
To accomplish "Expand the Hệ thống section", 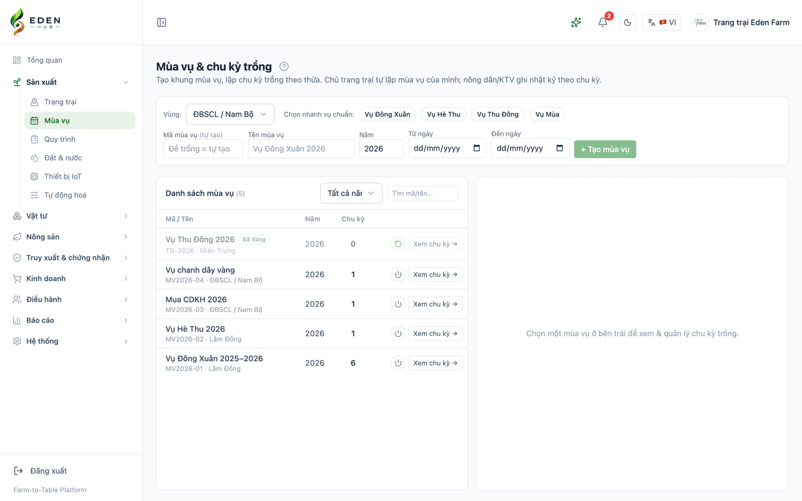I will 71,341.
